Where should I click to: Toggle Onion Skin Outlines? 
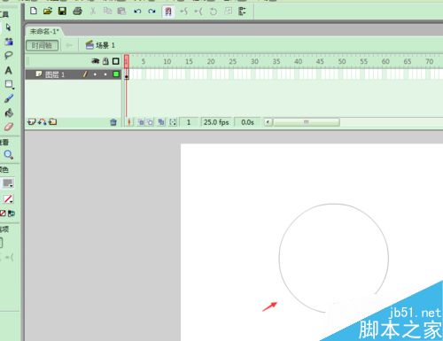tap(151, 122)
